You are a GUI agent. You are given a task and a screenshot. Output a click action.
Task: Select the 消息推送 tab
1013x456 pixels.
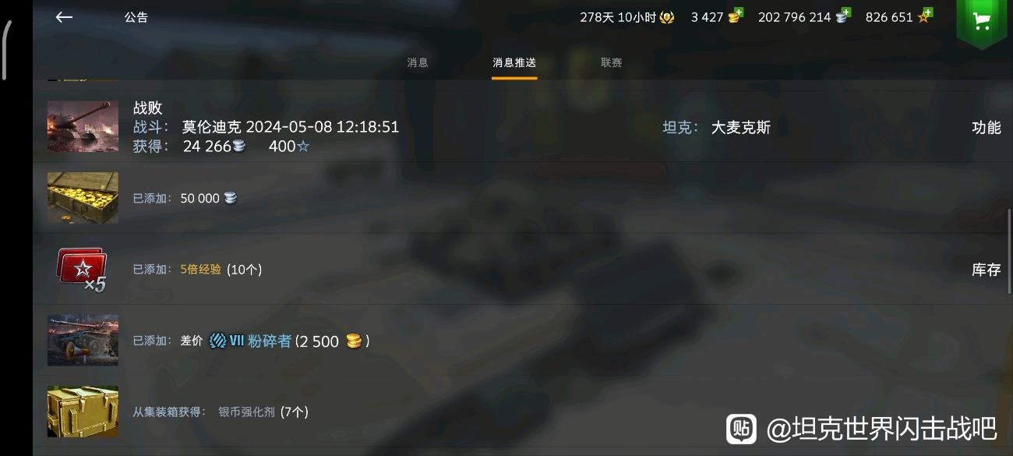(x=514, y=62)
